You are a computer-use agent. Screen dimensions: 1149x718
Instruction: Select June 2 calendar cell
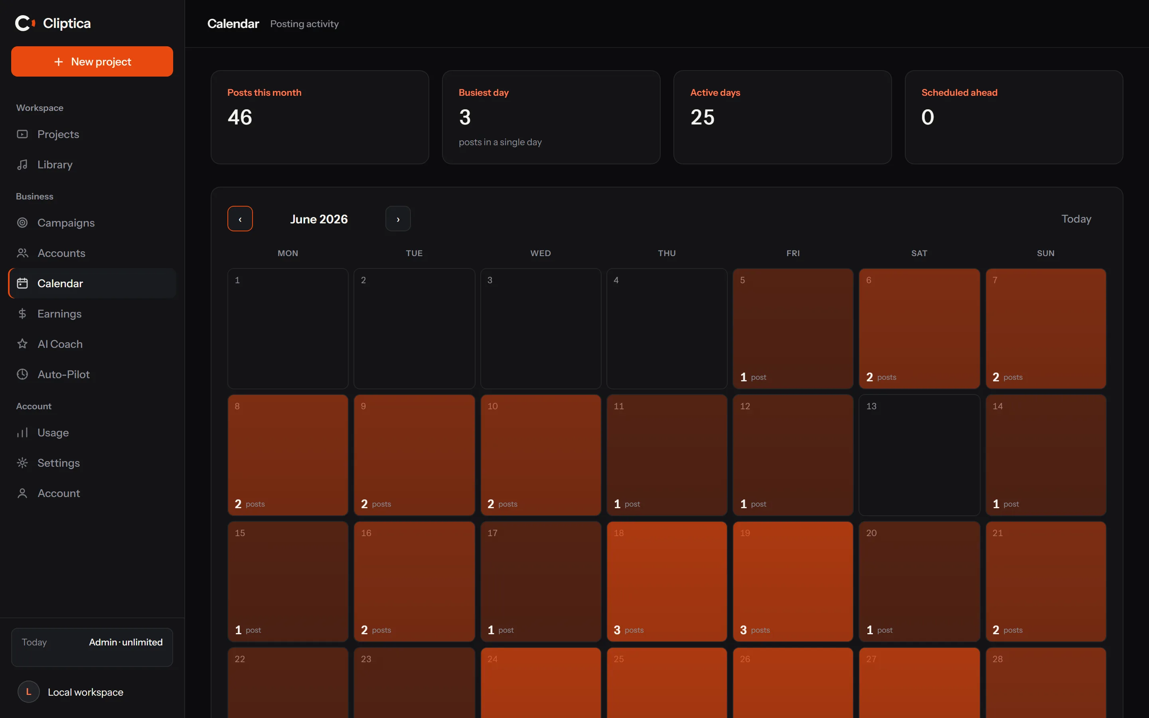414,329
